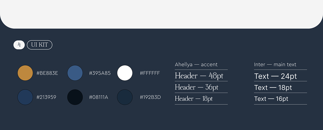Select the Text — 16pt sample

point(271,99)
